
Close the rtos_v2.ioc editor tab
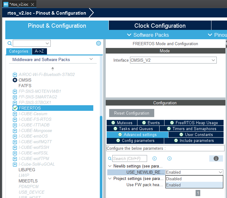tap(33, 4)
